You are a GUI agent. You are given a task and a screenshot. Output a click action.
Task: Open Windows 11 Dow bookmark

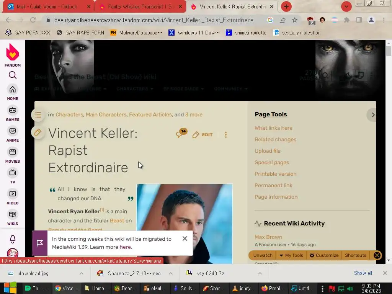tap(194, 33)
